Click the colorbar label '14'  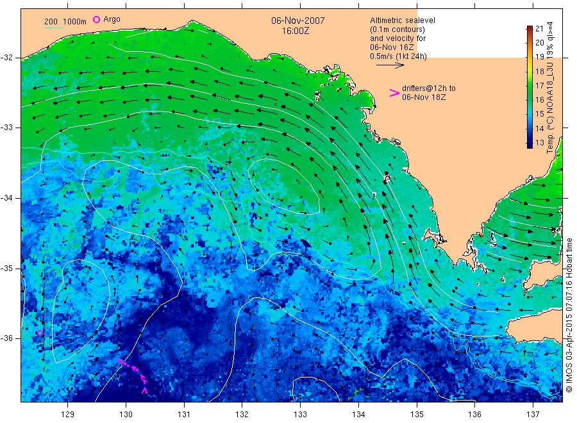539,128
